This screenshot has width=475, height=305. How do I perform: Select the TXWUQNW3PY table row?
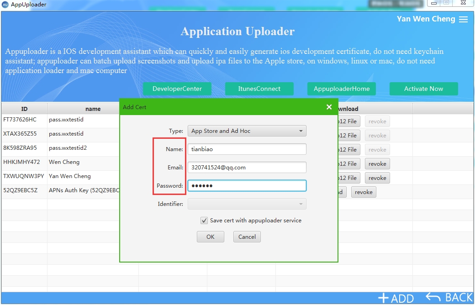click(x=61, y=178)
